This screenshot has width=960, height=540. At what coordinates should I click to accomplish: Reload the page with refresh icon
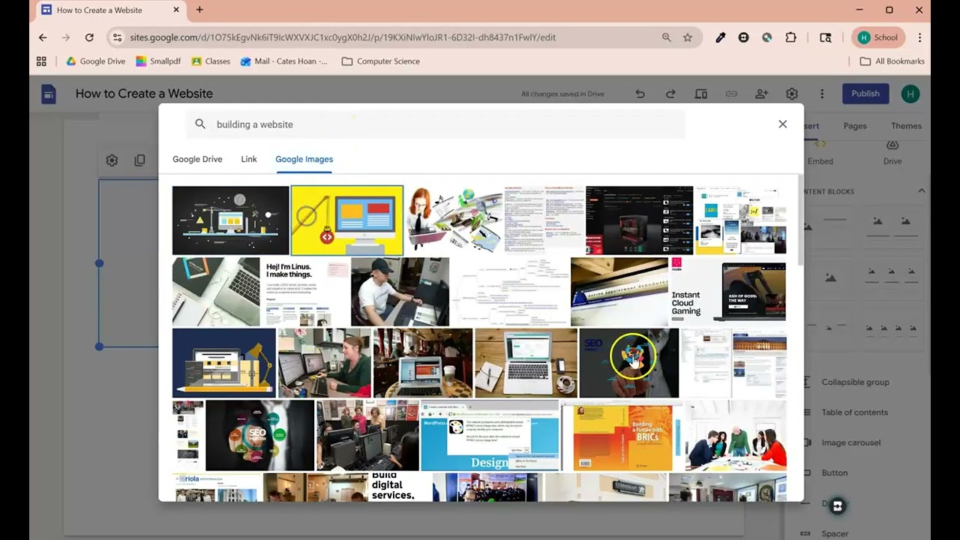point(89,37)
